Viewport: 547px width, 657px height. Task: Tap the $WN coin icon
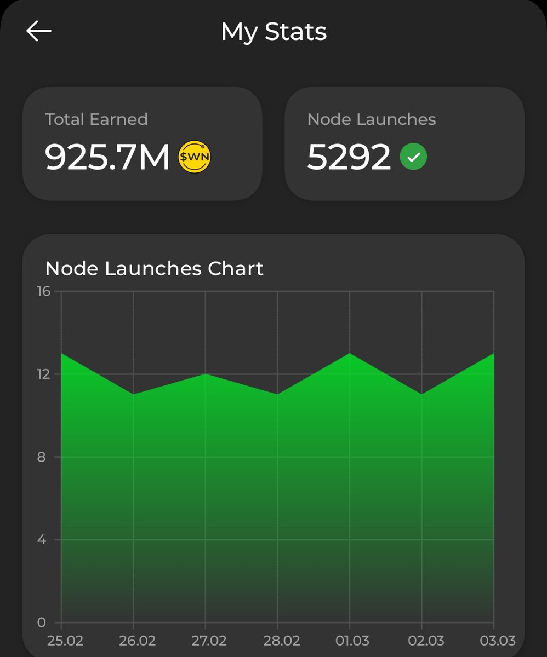[x=195, y=158]
